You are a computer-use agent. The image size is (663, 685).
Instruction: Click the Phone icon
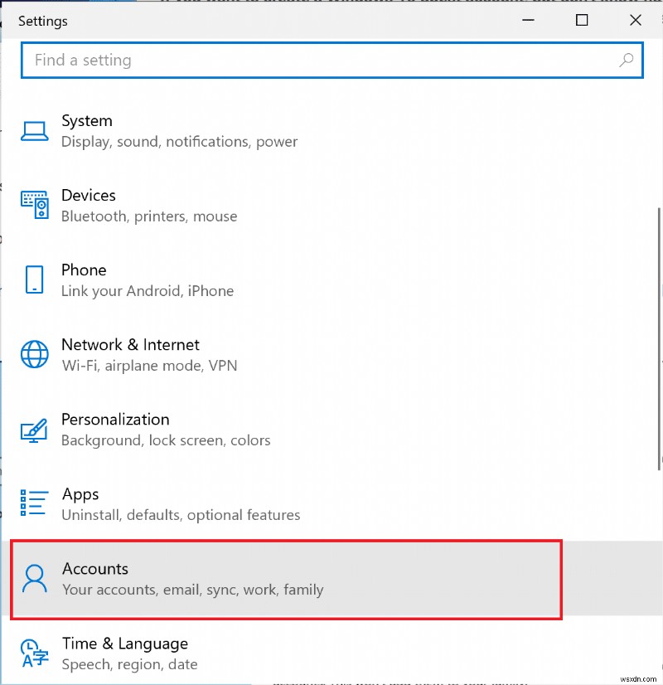[x=34, y=279]
